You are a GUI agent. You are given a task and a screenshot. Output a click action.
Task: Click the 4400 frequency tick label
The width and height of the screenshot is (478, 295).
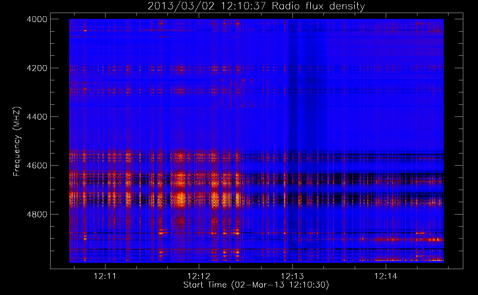coord(37,117)
